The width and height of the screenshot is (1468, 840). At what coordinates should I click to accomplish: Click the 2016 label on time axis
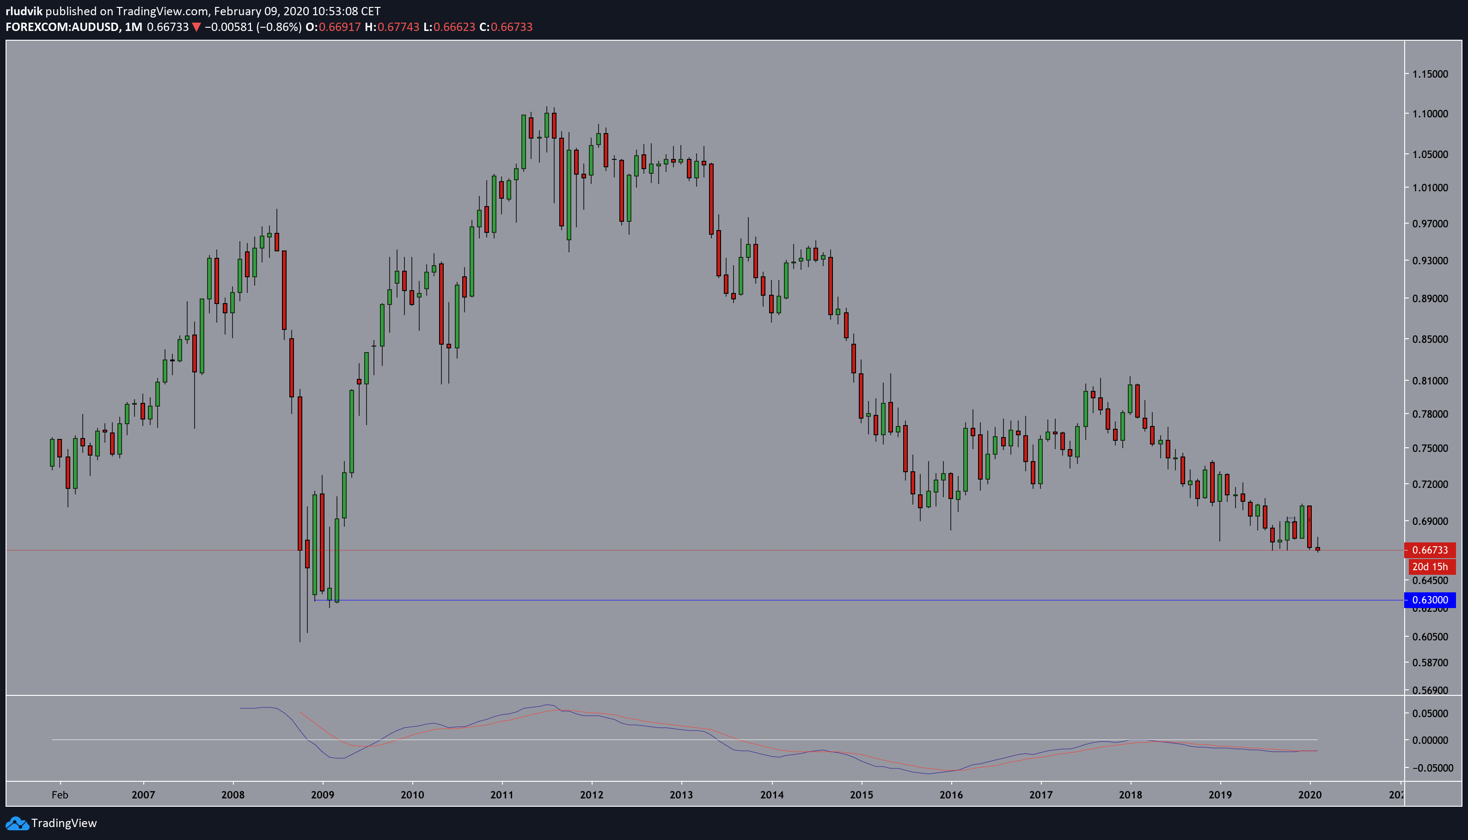[952, 795]
